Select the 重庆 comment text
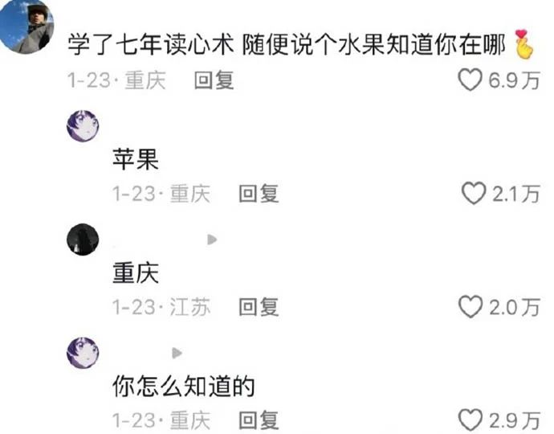 [136, 272]
